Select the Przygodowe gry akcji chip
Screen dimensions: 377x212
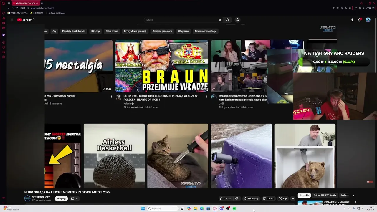point(135,31)
